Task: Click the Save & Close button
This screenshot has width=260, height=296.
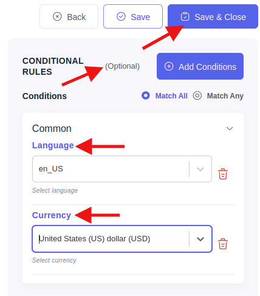Action: pos(213,16)
